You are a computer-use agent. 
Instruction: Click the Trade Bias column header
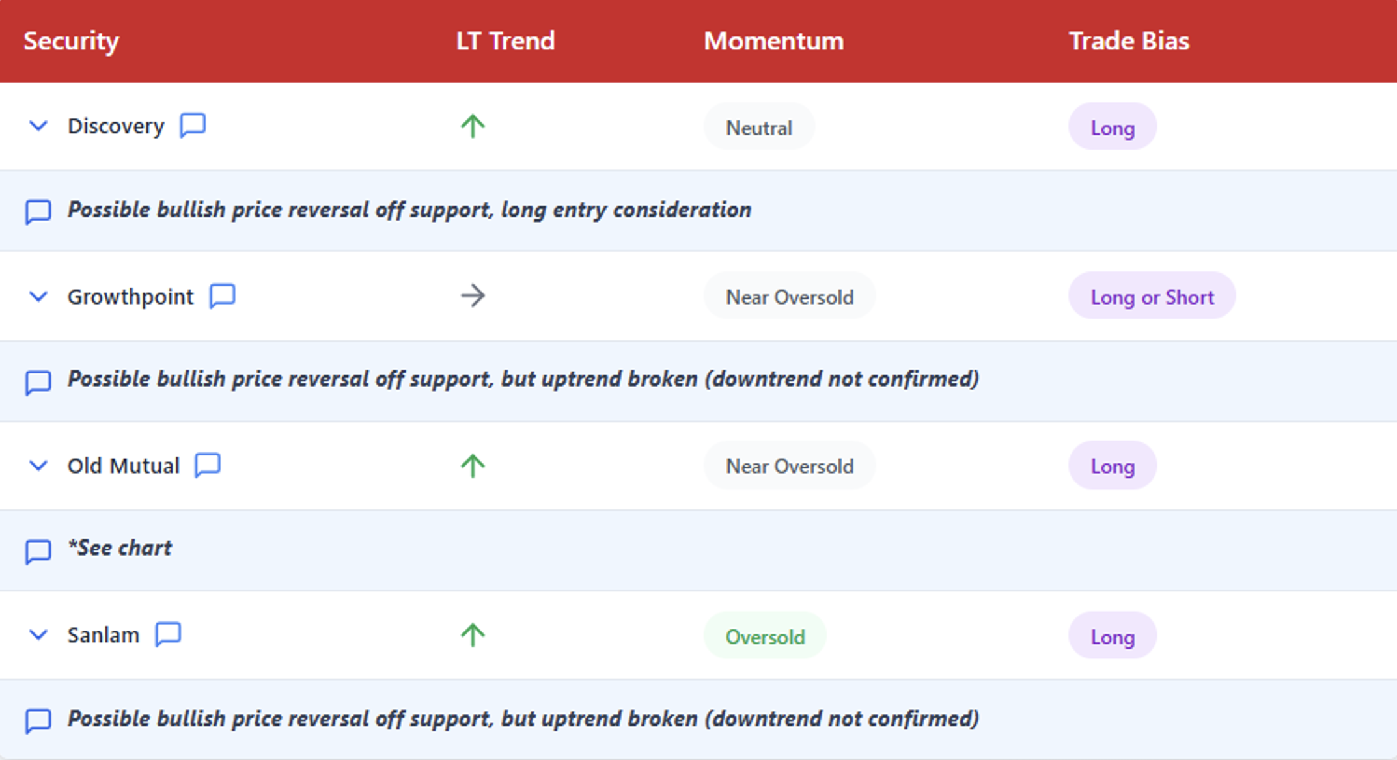1129,41
